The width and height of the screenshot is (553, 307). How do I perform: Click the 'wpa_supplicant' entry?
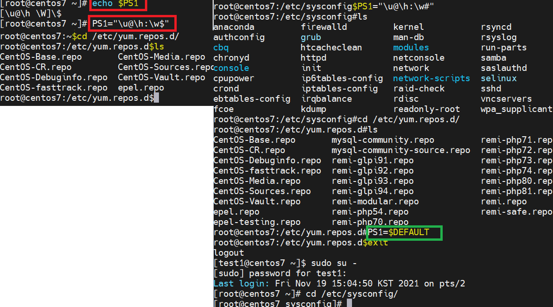(x=517, y=109)
